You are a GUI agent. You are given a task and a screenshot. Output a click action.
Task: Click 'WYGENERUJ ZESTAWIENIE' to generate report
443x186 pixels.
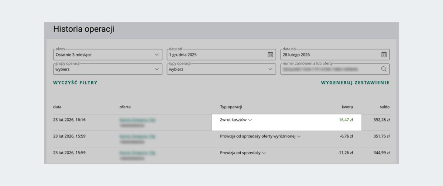click(x=355, y=83)
